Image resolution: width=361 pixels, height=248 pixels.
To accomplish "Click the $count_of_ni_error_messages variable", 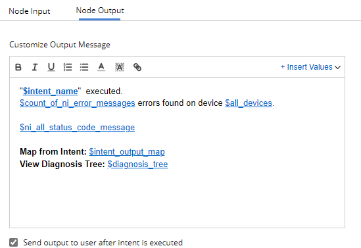I will coord(78,103).
